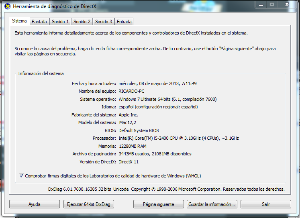
Task: Go to the Sonido 3 tab
Action: tap(104, 22)
